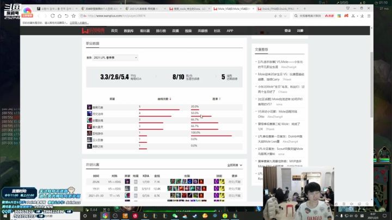The width and height of the screenshot is (392, 220).
Task: Click the scissors screenshot tool icon
Action: (x=353, y=16)
